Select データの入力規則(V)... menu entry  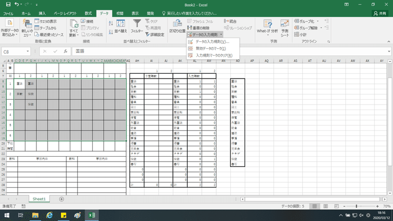click(x=213, y=42)
